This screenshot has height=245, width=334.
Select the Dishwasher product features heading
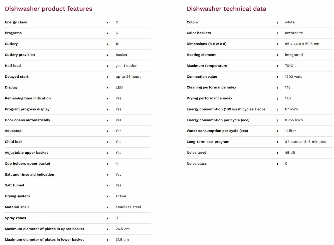click(48, 9)
